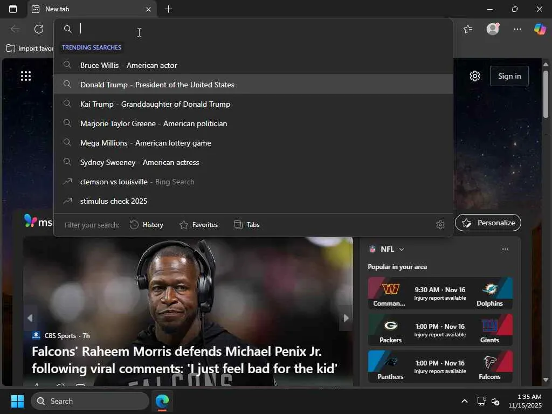Select stimulus check 2025 suggestion
This screenshot has width=552, height=414.
tap(253, 201)
